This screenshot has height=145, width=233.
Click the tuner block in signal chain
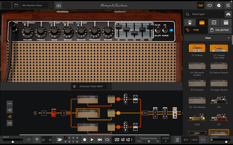pos(44,113)
